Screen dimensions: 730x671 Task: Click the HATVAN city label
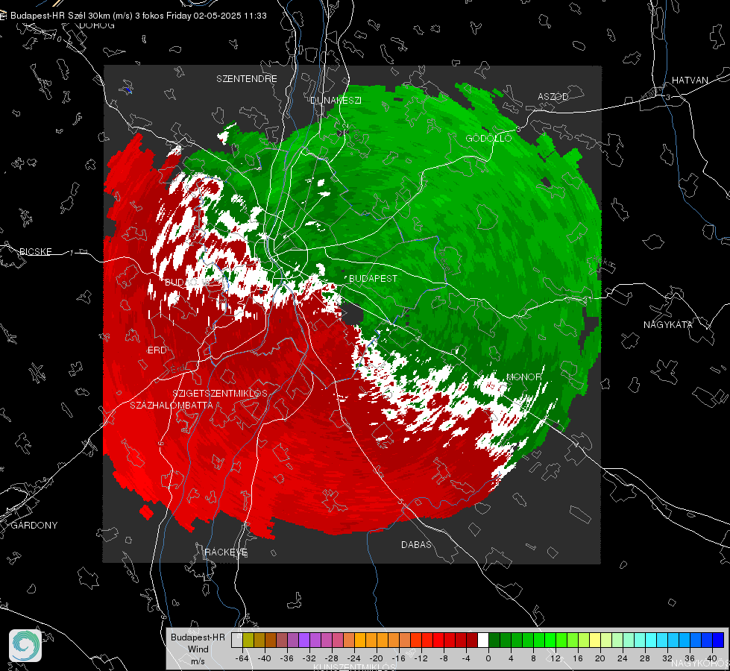pos(690,80)
